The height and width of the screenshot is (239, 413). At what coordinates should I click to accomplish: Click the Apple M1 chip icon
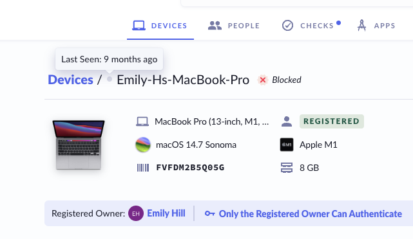287,145
